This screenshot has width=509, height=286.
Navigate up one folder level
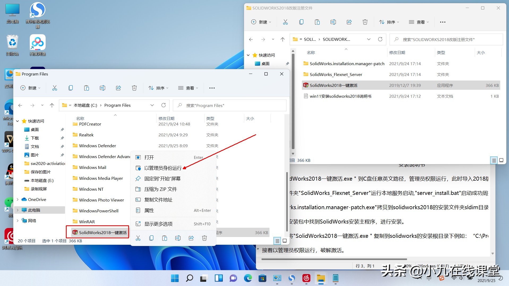(52, 105)
